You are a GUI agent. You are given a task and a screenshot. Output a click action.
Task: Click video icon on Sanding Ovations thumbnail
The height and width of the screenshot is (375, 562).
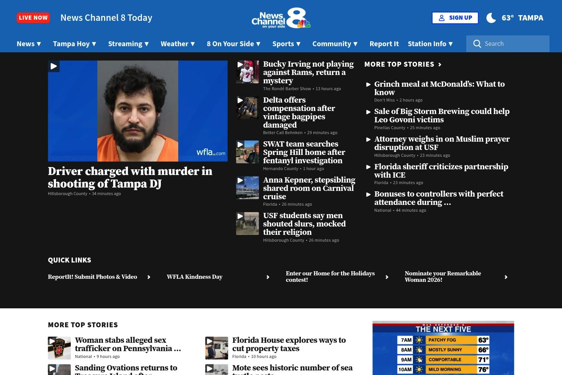[52, 369]
